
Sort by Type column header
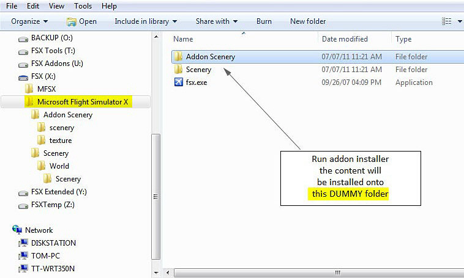(403, 39)
